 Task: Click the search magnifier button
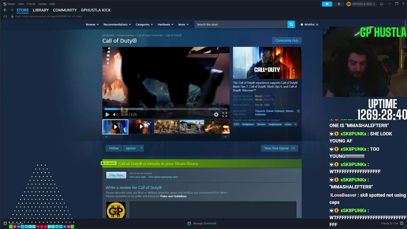(x=291, y=24)
